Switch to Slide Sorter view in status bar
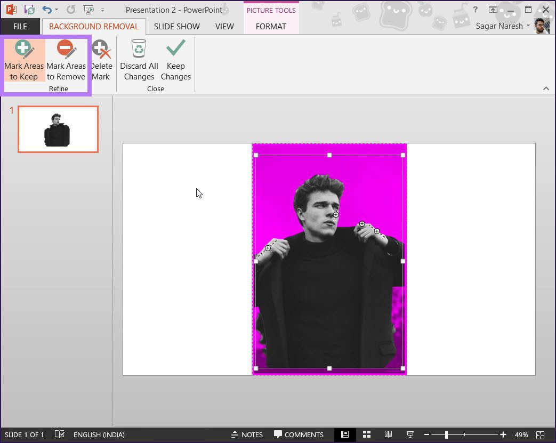The height and width of the screenshot is (443, 556). 367,434
